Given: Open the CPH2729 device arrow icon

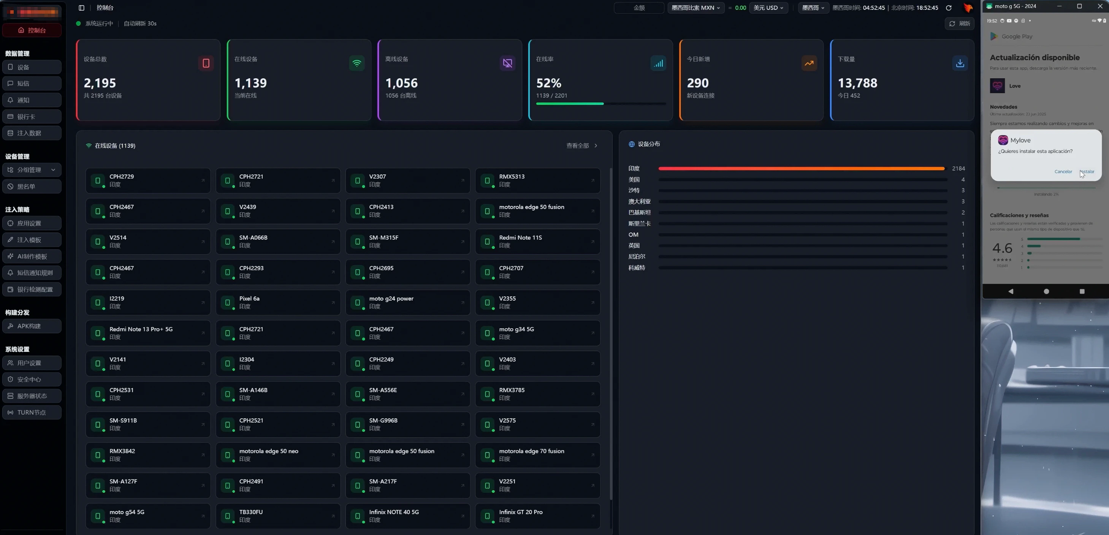Looking at the screenshot, I should point(203,180).
